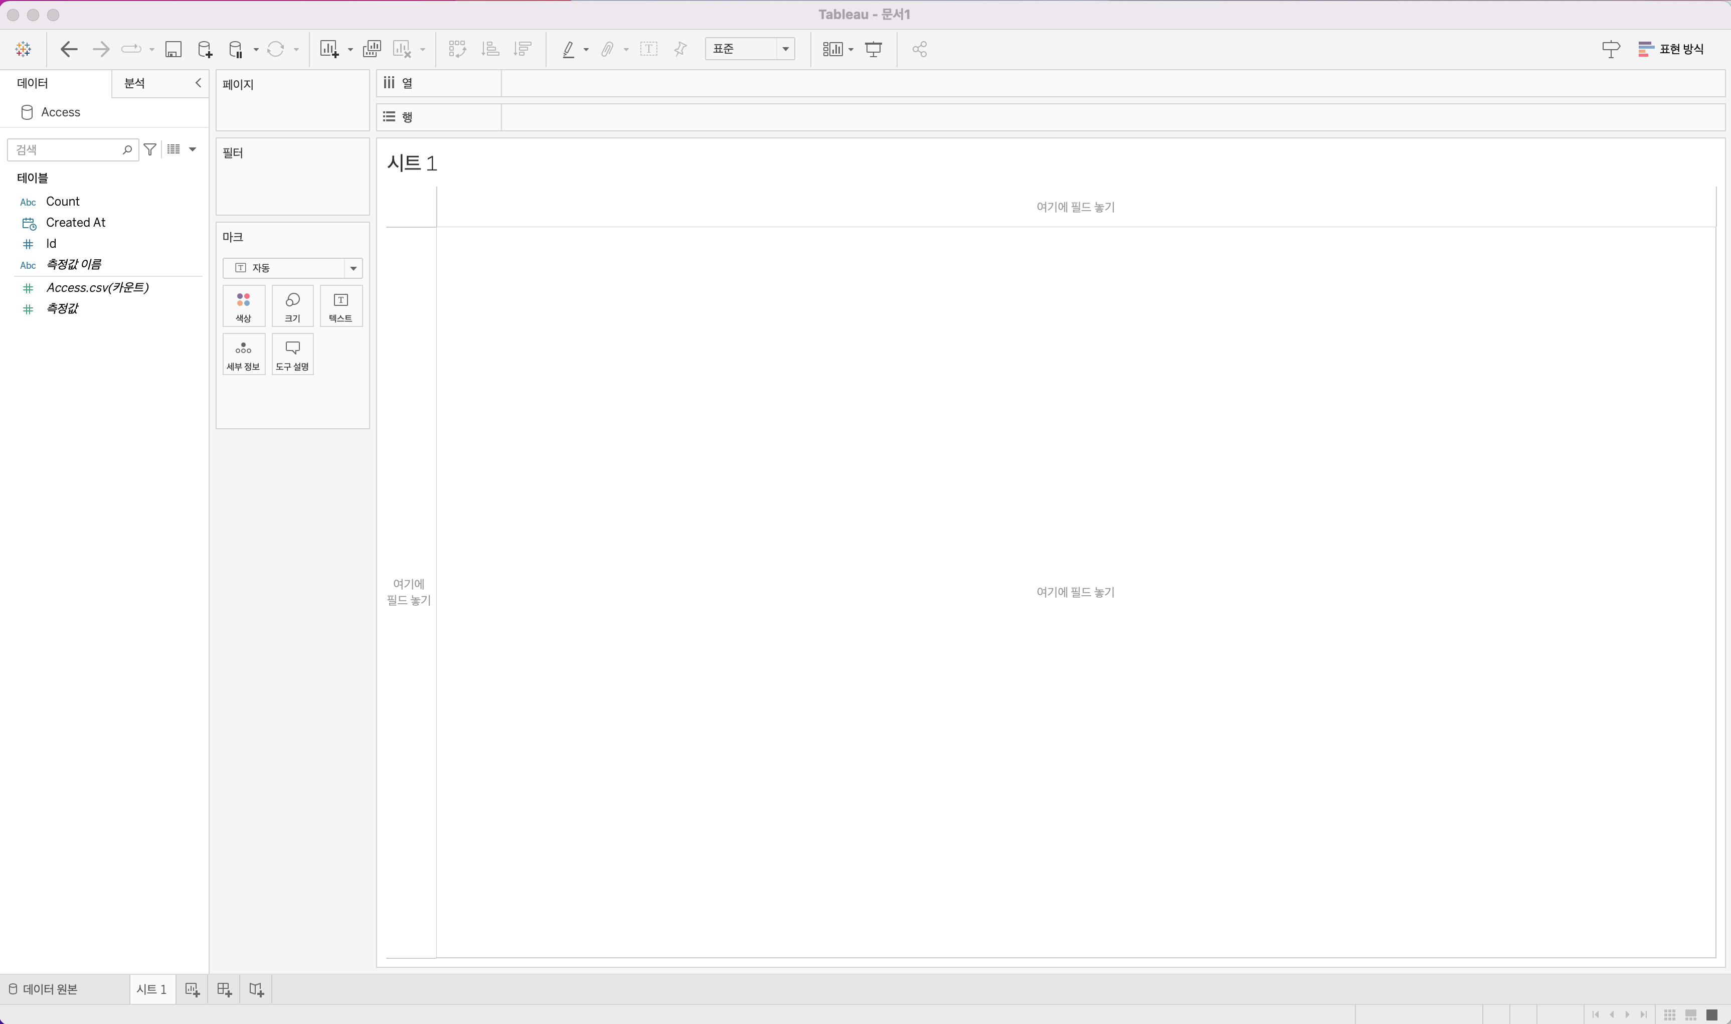1731x1024 pixels.
Task: Collapse the side pane with the chevron
Action: click(x=198, y=83)
